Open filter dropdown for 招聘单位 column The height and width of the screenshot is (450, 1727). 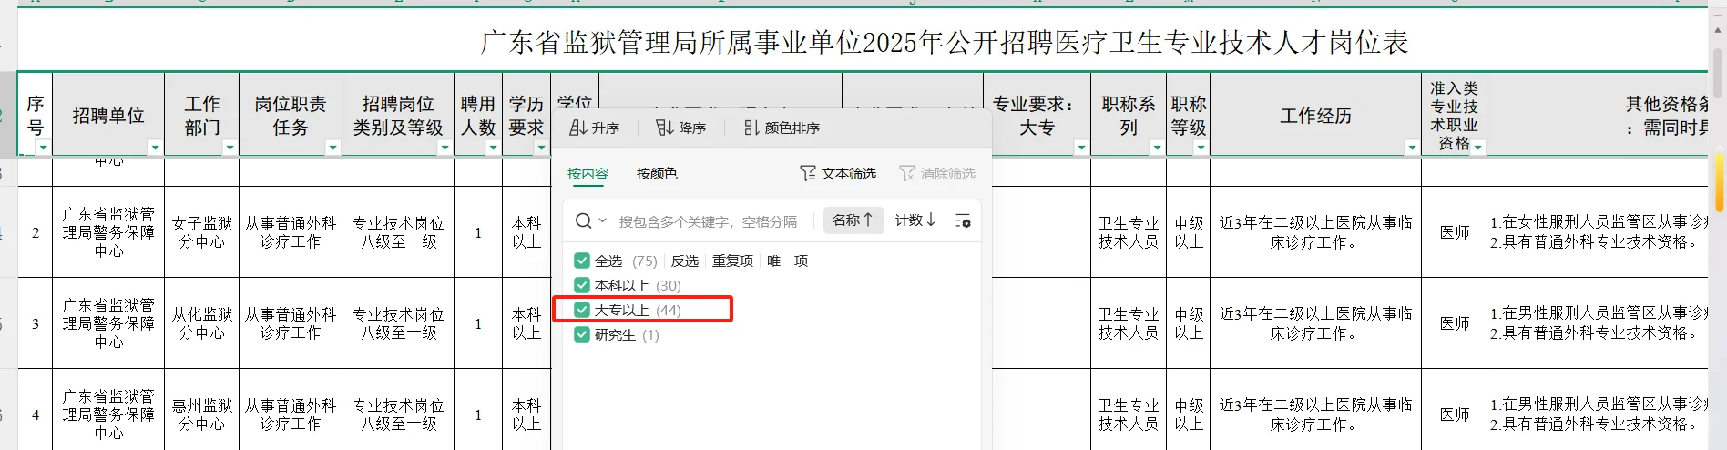pyautogui.click(x=155, y=148)
